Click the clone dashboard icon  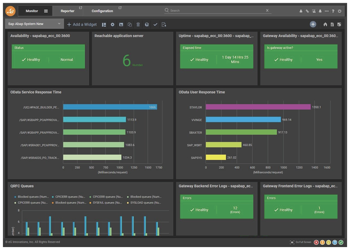tap(129, 25)
